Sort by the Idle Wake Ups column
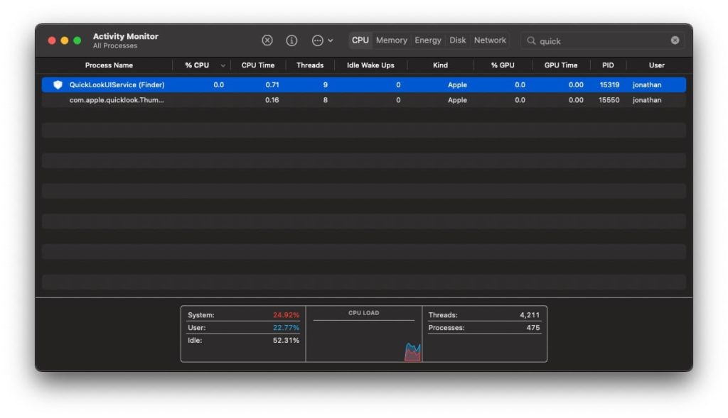 coord(370,65)
